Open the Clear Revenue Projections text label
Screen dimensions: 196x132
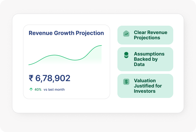(150, 35)
